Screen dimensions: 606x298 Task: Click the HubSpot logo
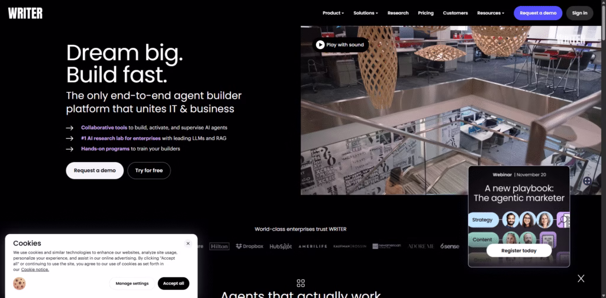[281, 246]
